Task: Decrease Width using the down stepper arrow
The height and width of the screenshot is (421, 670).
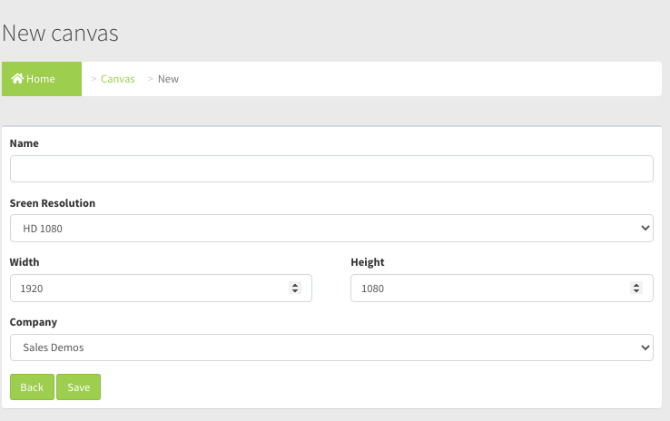Action: pos(295,292)
